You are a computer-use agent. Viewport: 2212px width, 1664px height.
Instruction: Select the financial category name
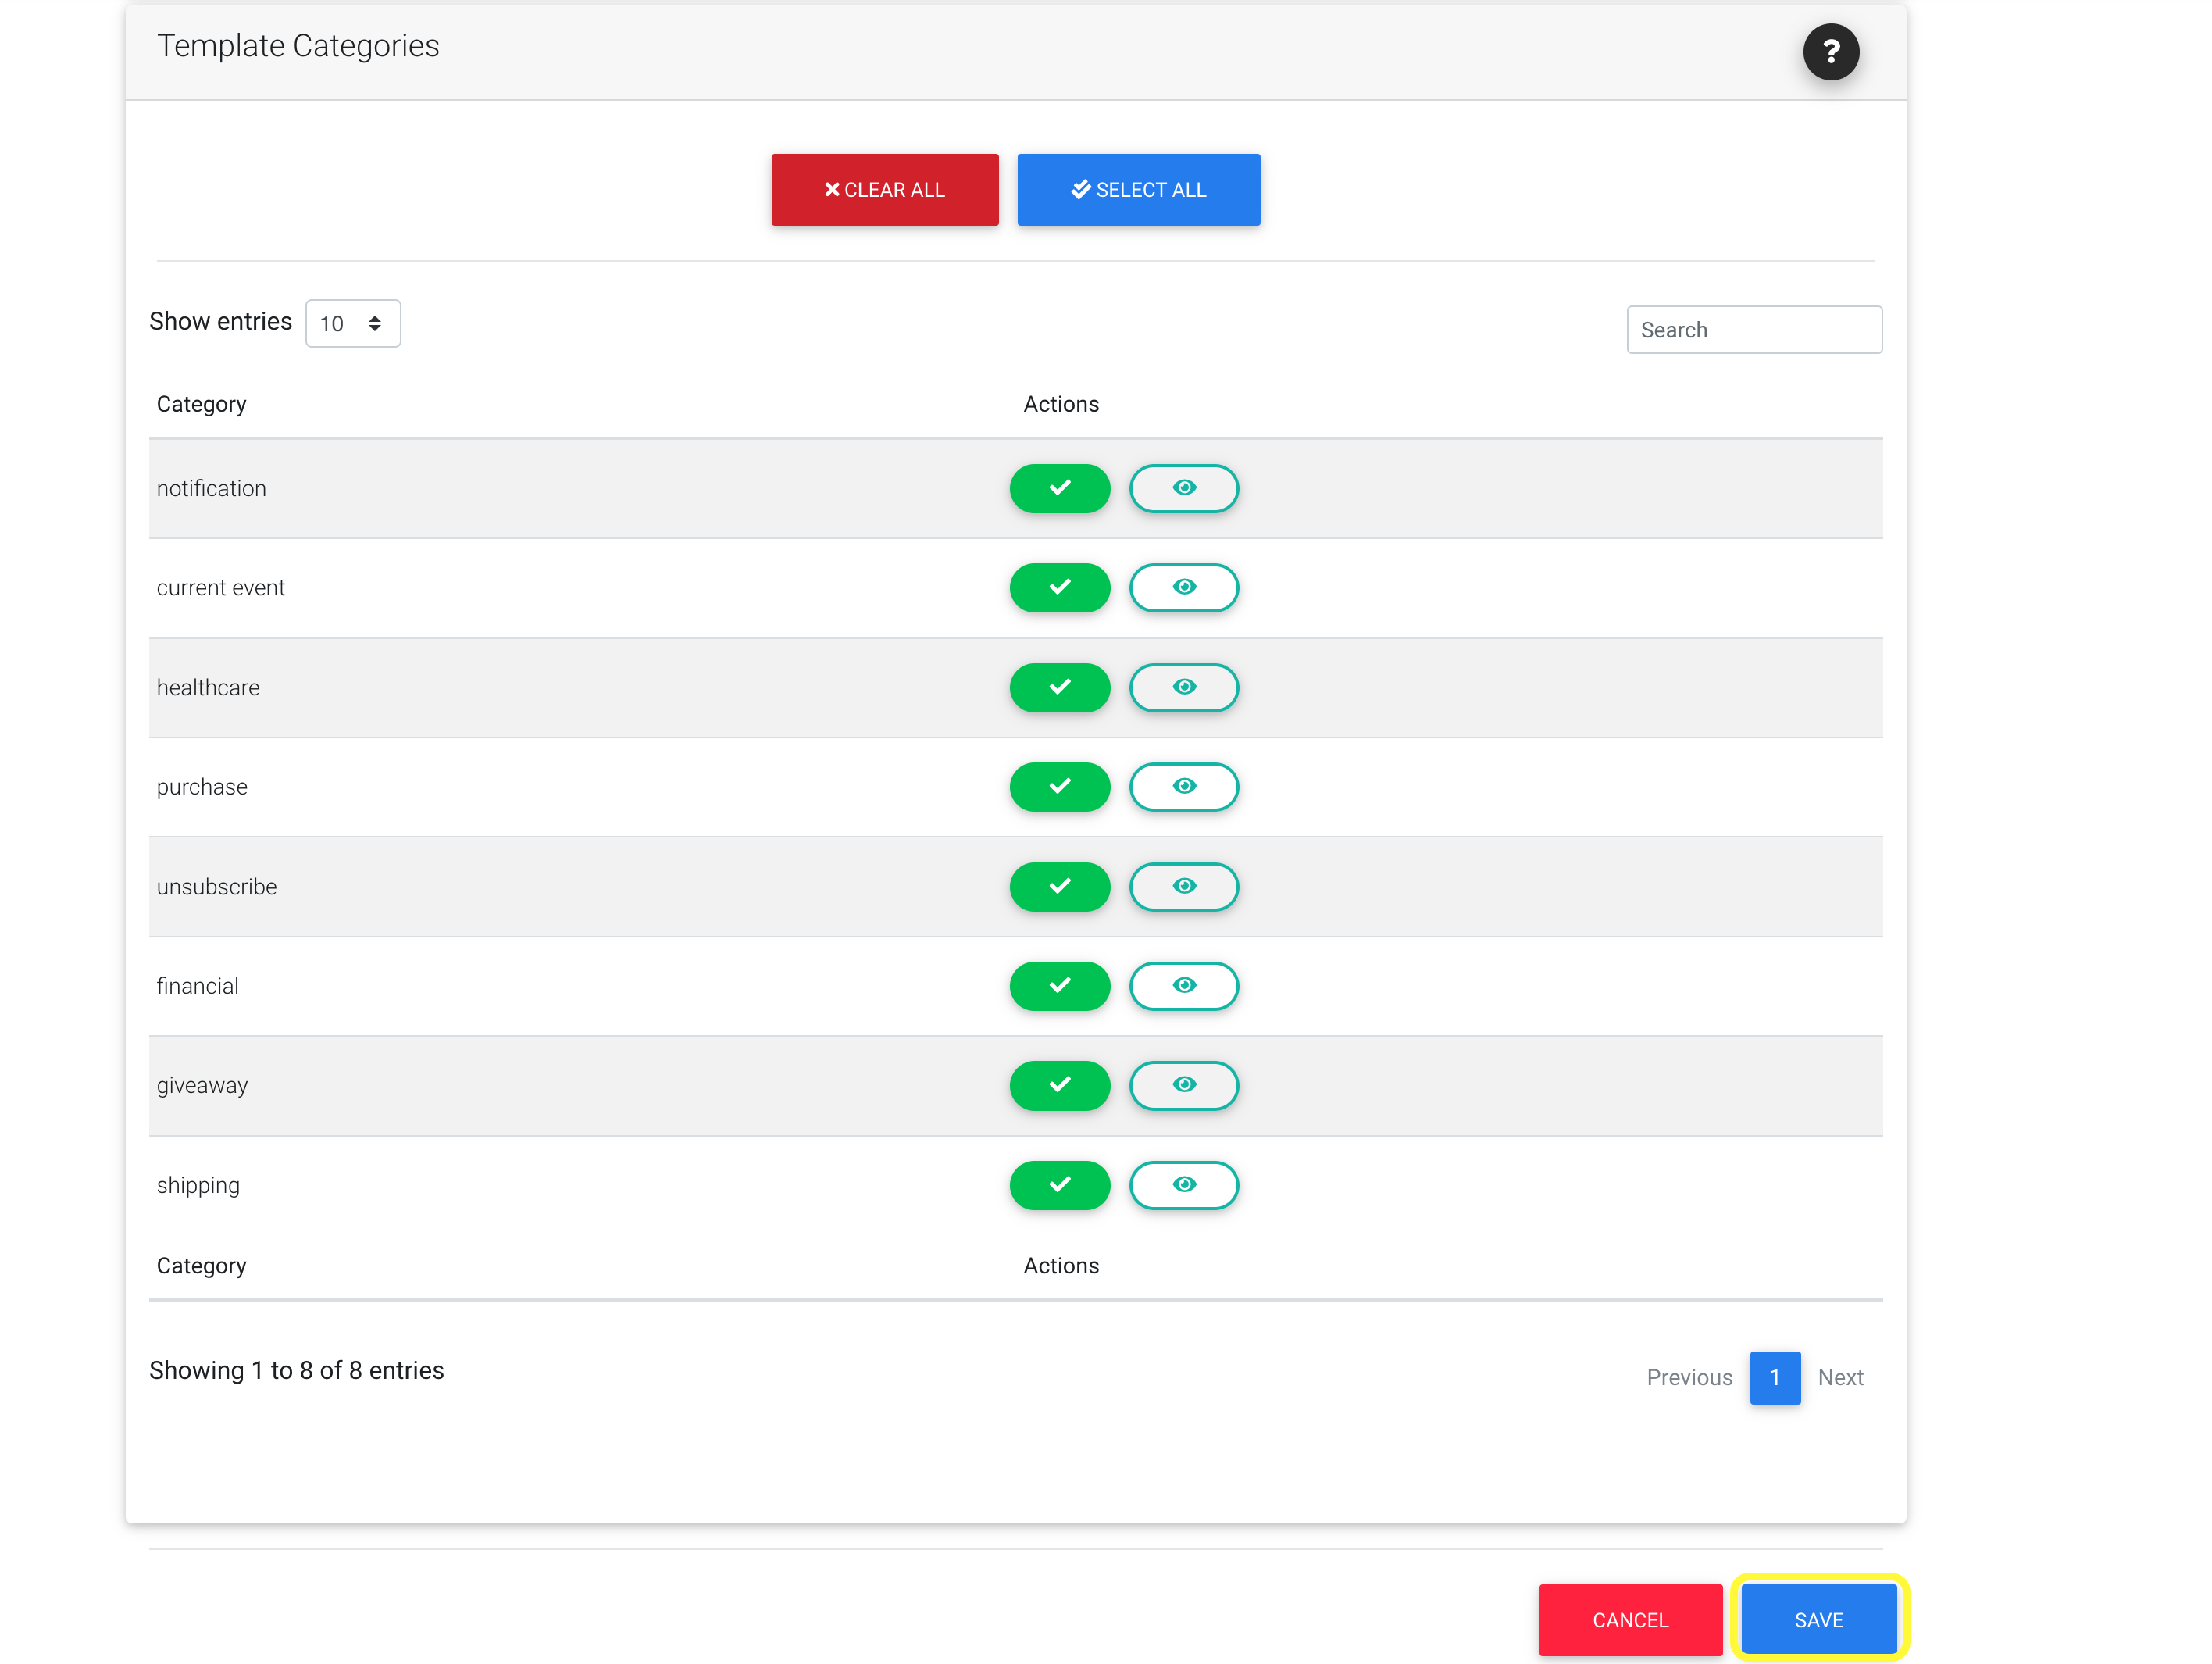click(x=198, y=985)
